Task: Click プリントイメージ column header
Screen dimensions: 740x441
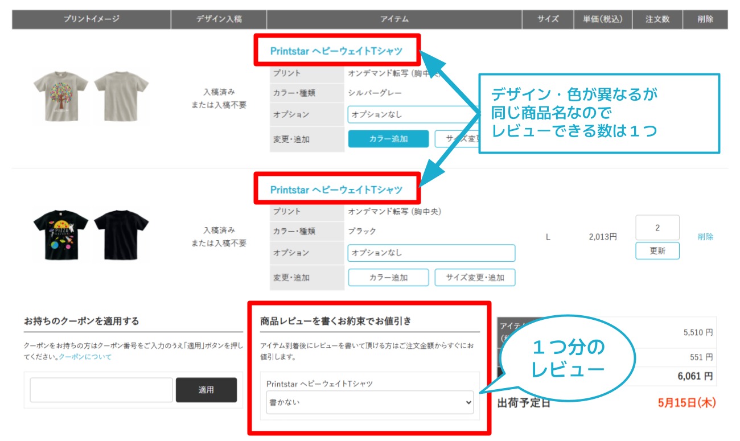Action: tap(92, 19)
